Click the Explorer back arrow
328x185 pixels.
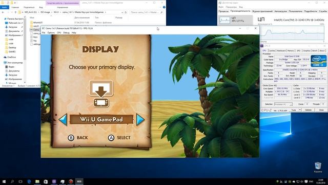(x=3, y=12)
